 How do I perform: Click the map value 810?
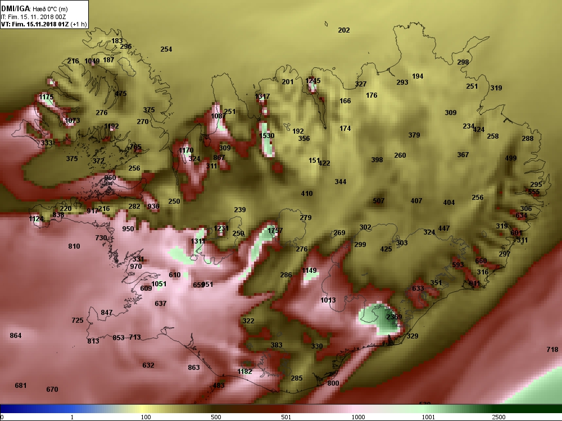click(74, 246)
